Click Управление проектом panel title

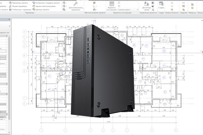tap(148, 13)
